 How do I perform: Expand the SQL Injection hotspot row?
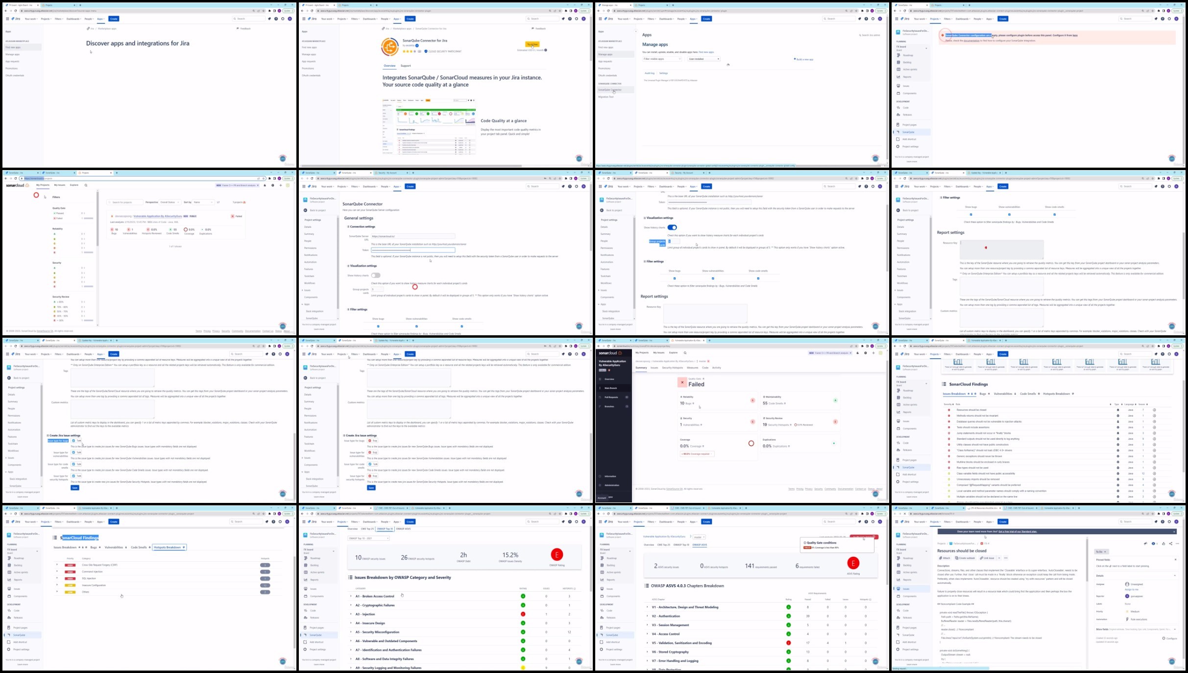(57, 578)
